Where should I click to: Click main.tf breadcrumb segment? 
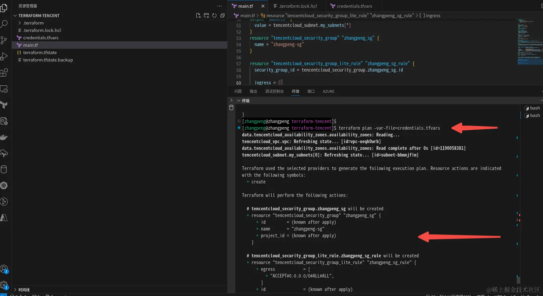pos(247,15)
